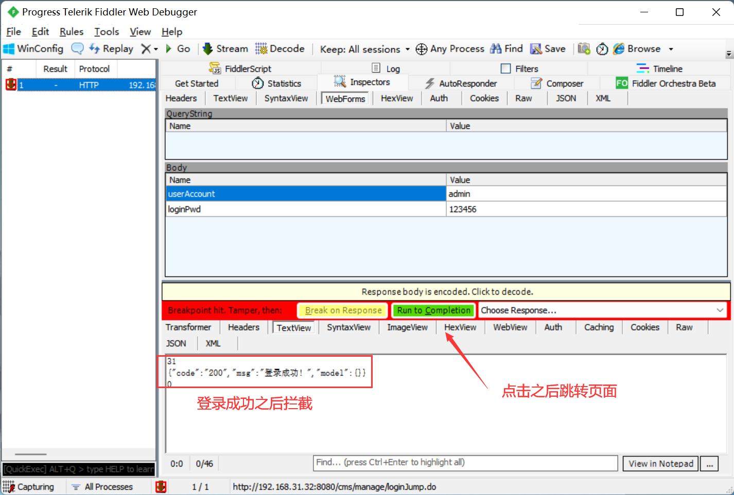Click the QuickExec command box

point(79,469)
